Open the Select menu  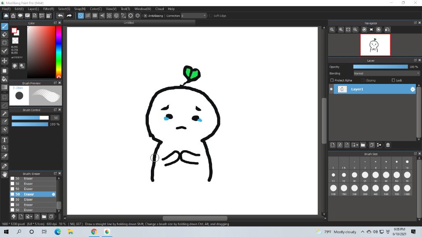pyautogui.click(x=64, y=9)
